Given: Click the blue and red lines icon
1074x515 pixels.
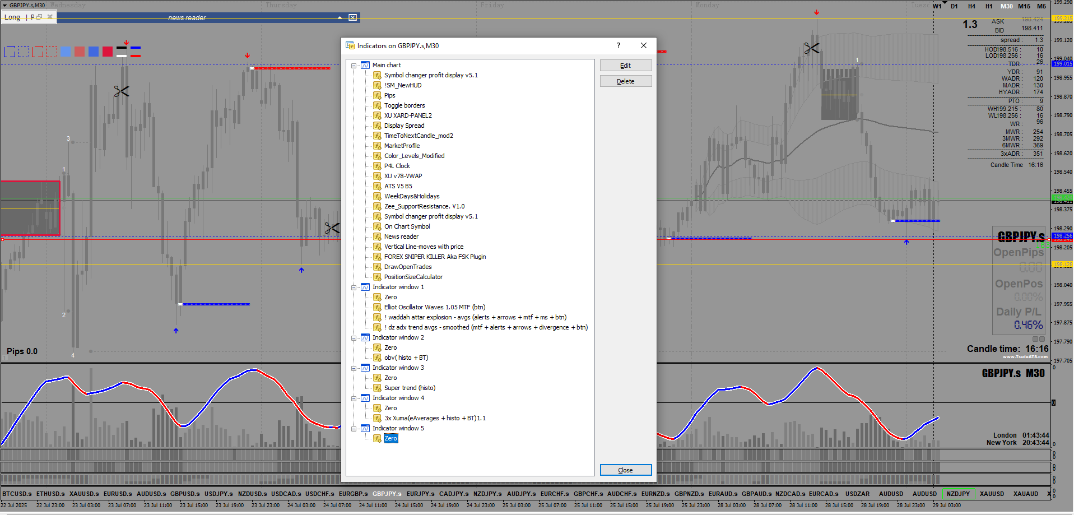Looking at the screenshot, I should tap(135, 52).
